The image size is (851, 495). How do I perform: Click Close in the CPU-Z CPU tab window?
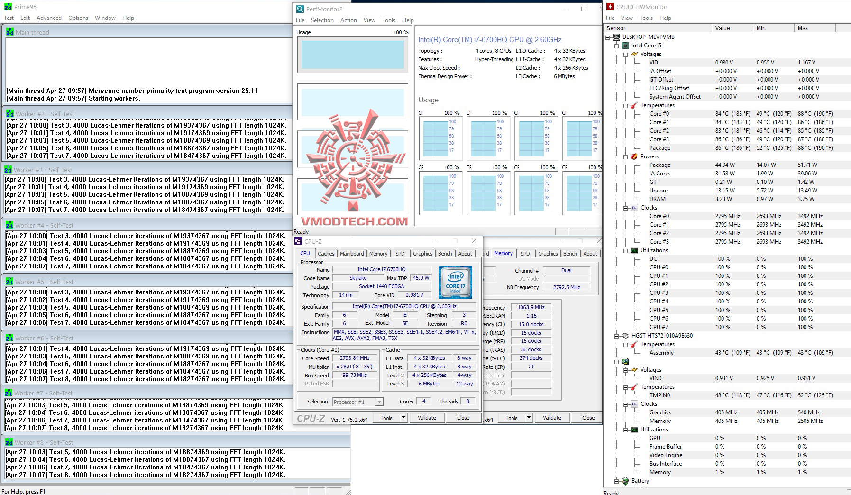[463, 418]
